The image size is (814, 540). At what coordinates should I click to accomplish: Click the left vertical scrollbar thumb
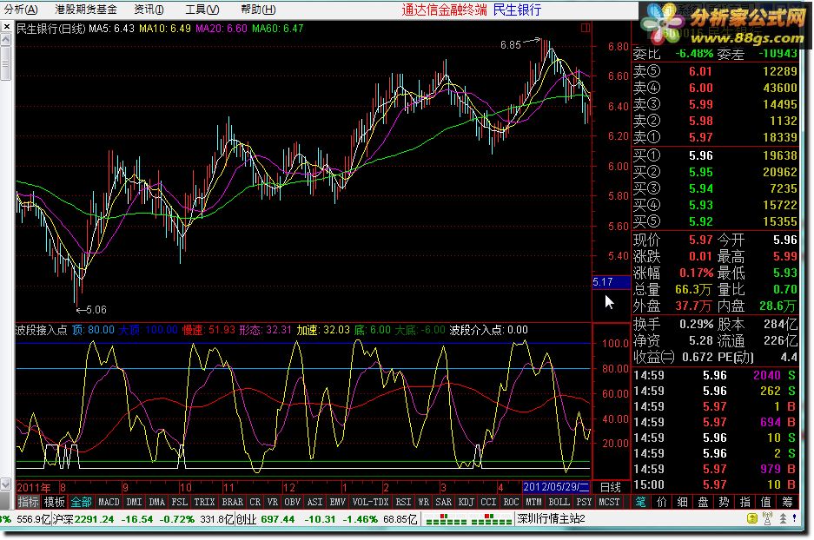tap(5, 63)
